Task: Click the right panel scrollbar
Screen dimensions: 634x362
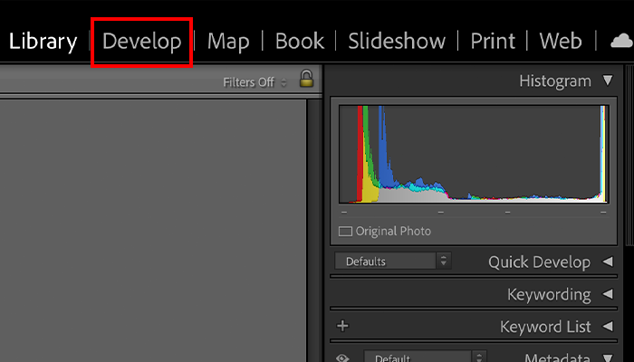Action: (629, 154)
